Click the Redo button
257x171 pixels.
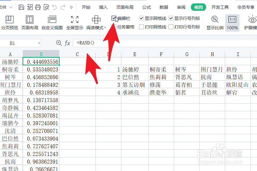[63, 7]
